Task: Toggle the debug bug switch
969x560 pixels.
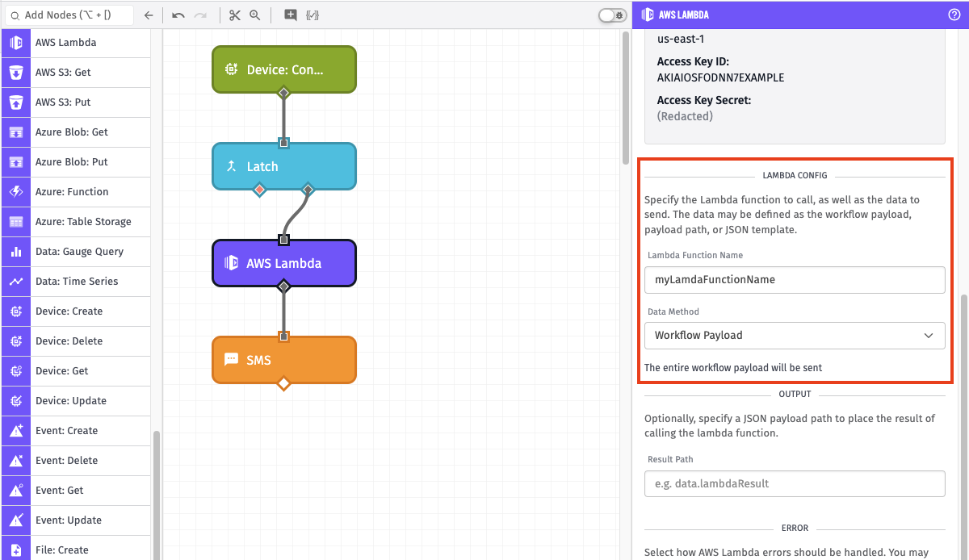Action: click(611, 15)
